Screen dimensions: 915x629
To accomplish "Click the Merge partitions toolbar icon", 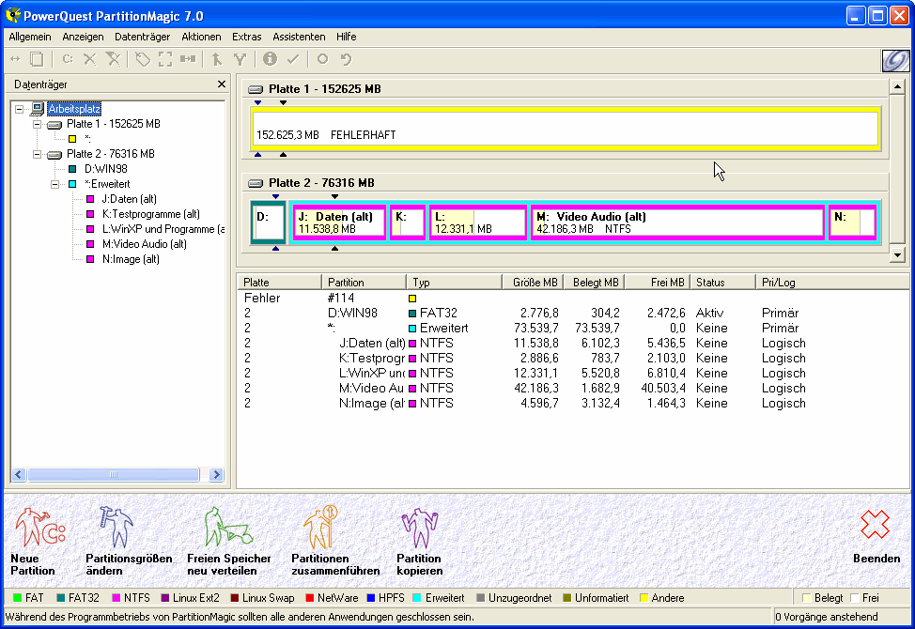I will [188, 59].
